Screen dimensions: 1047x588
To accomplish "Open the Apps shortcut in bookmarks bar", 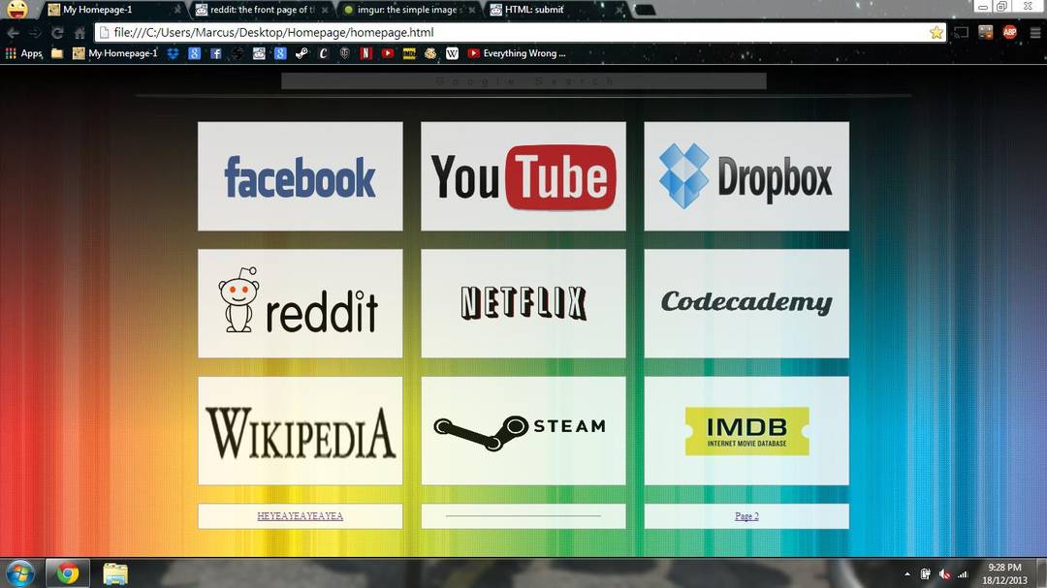I will (x=23, y=53).
